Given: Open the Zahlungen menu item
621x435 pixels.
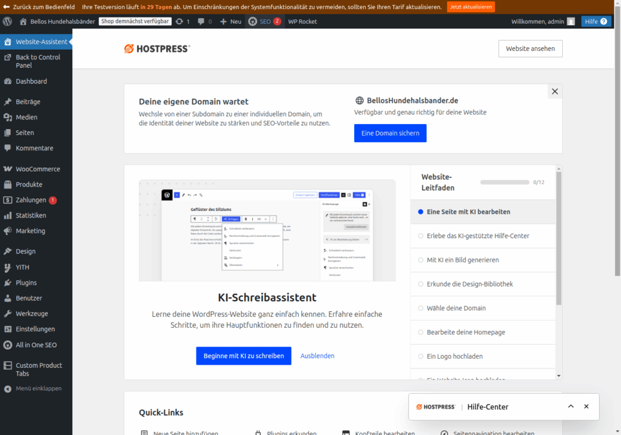Looking at the screenshot, I should 31,200.
